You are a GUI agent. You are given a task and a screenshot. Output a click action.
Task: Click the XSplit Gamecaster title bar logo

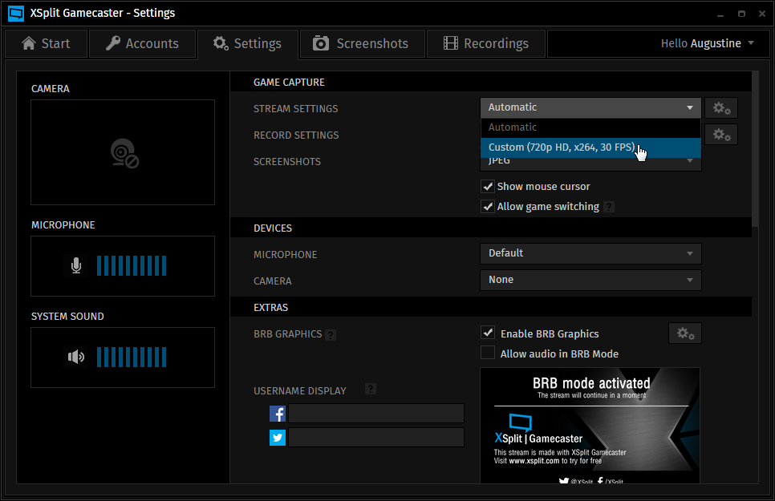click(x=16, y=14)
